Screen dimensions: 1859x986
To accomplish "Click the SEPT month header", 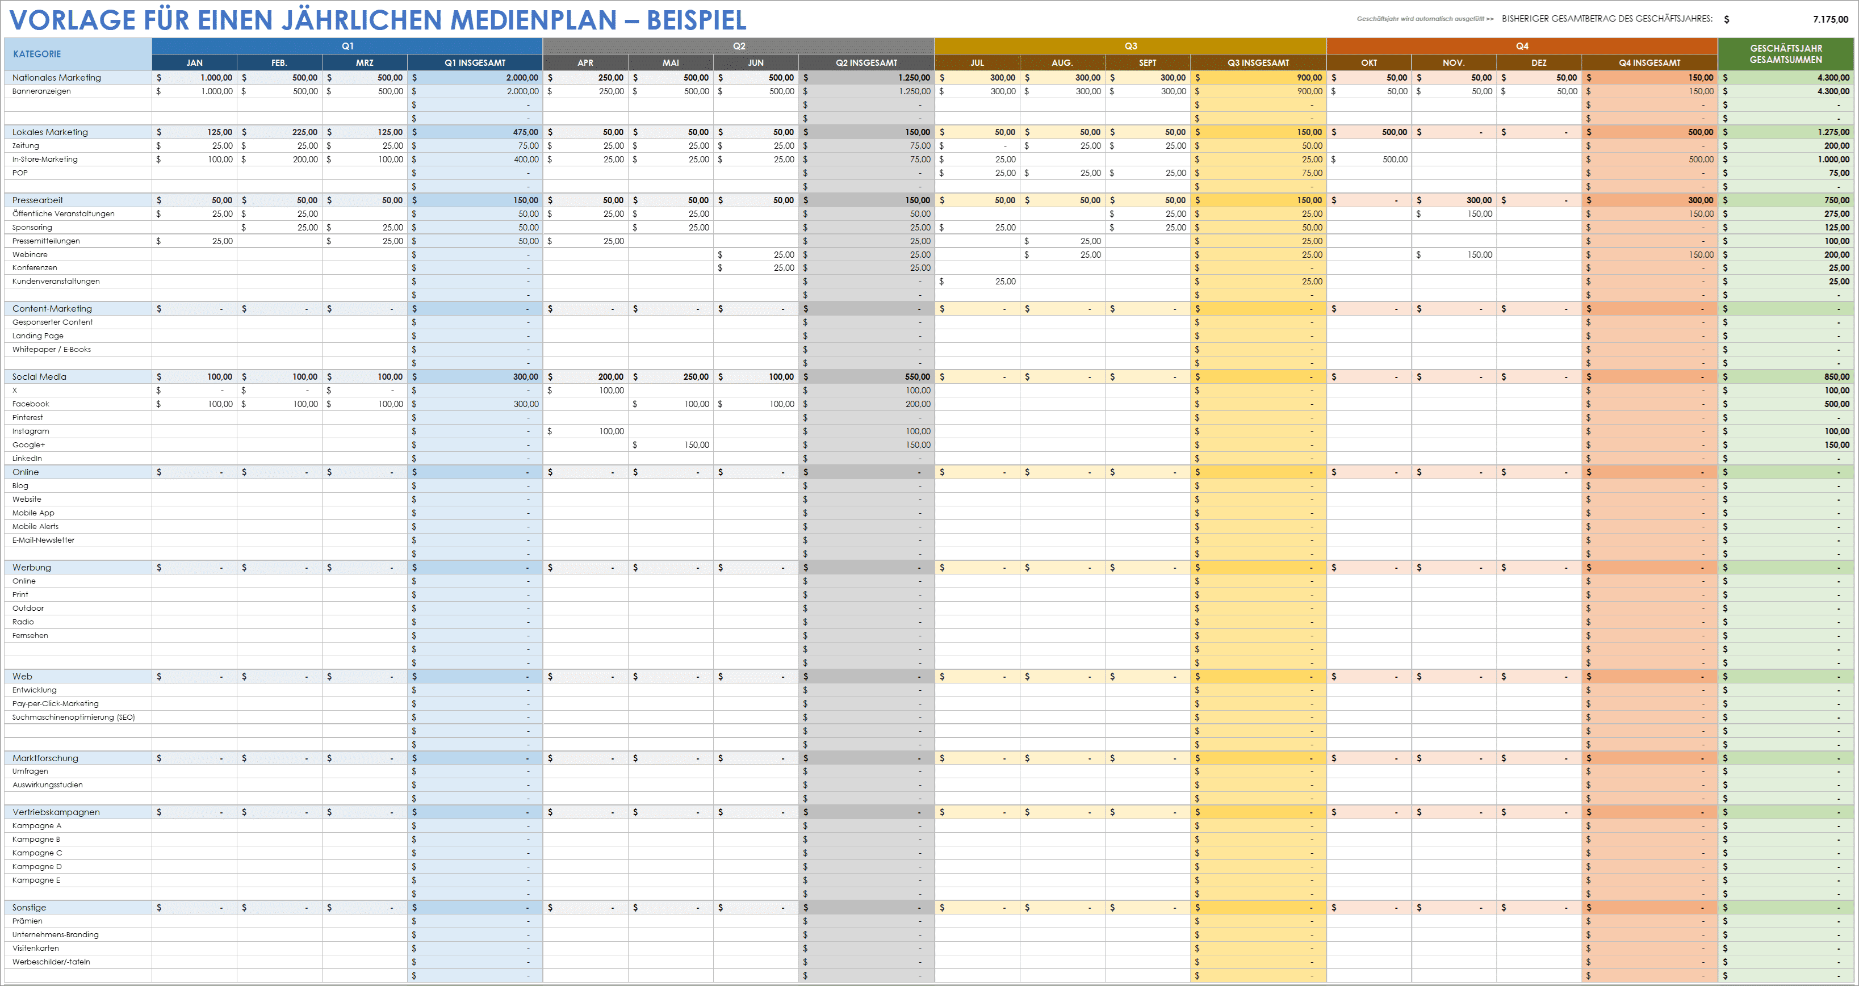I will [1148, 63].
